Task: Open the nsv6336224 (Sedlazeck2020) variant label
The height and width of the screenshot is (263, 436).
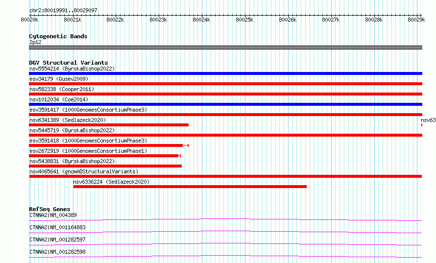Action: 111,182
